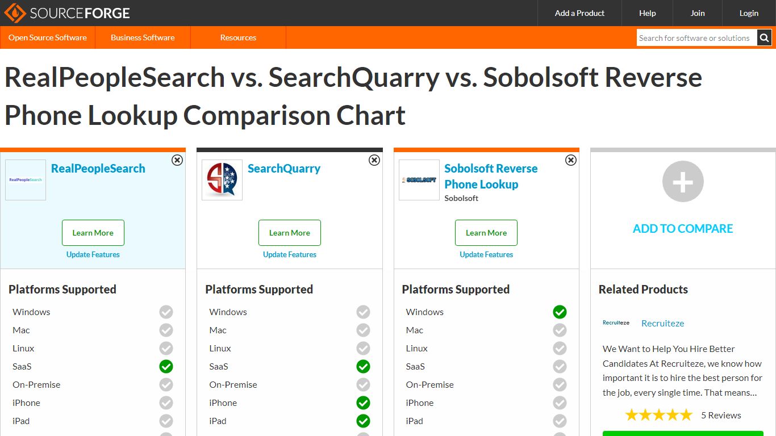The image size is (776, 436).
Task: Remove Sobolsoft Reverse Phone Lookup from comparison
Action: pyautogui.click(x=571, y=160)
